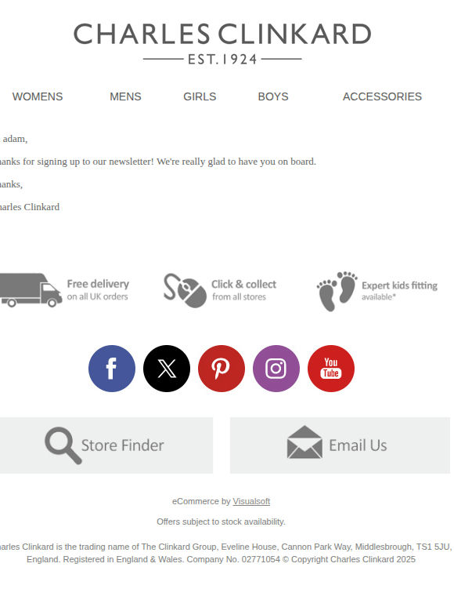Screen dimensions: 454x607
Task: Select the ACCESSORIES category
Action: click(382, 96)
